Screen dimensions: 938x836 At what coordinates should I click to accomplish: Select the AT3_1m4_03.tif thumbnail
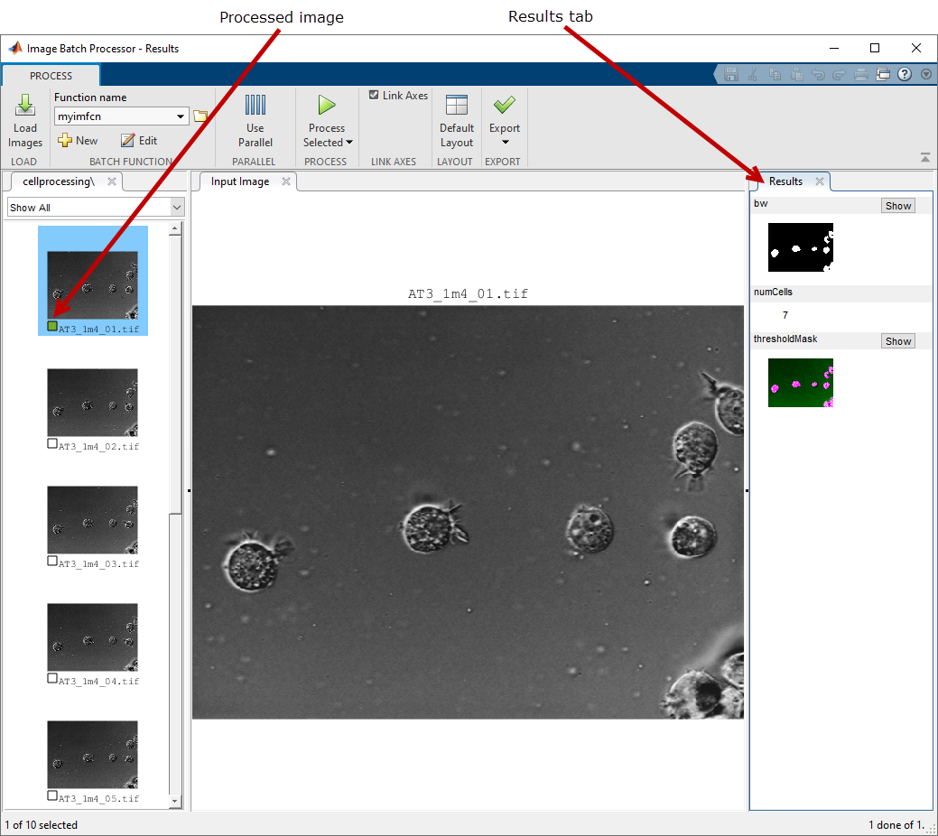click(93, 519)
